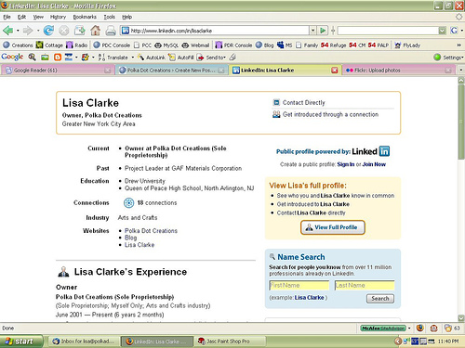Open the File menu
The image size is (465, 348).
click(x=7, y=17)
